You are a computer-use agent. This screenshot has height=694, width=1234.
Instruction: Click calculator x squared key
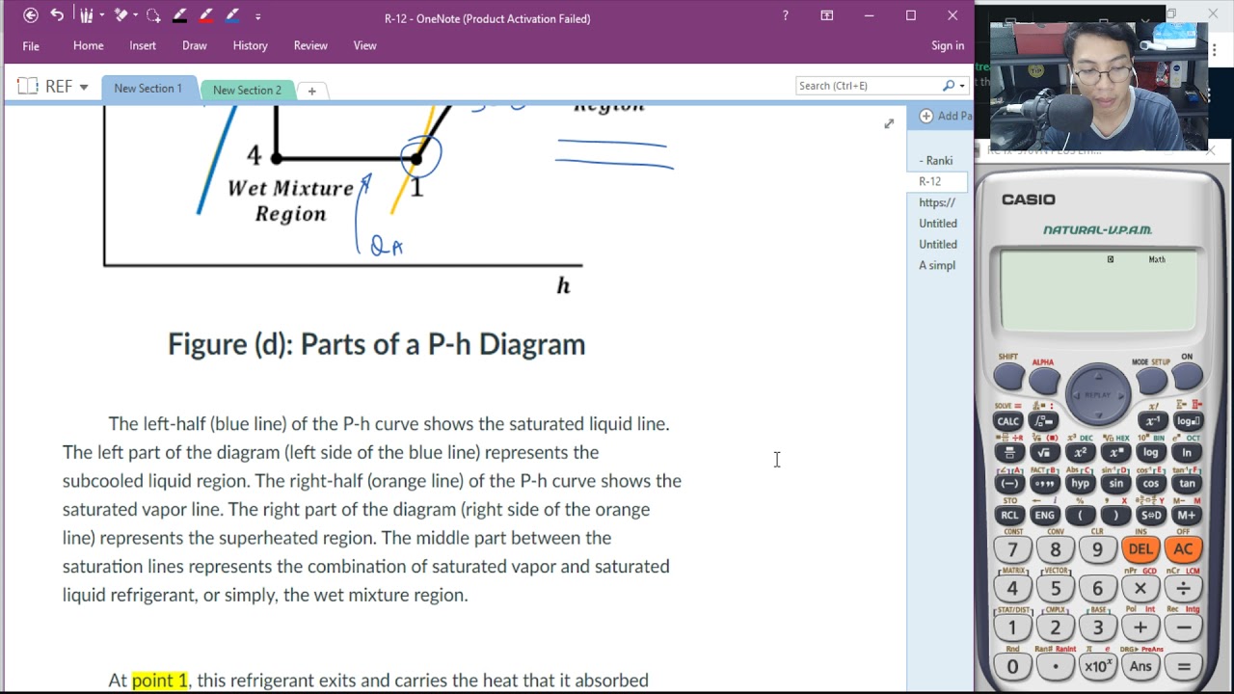[x=1080, y=453]
